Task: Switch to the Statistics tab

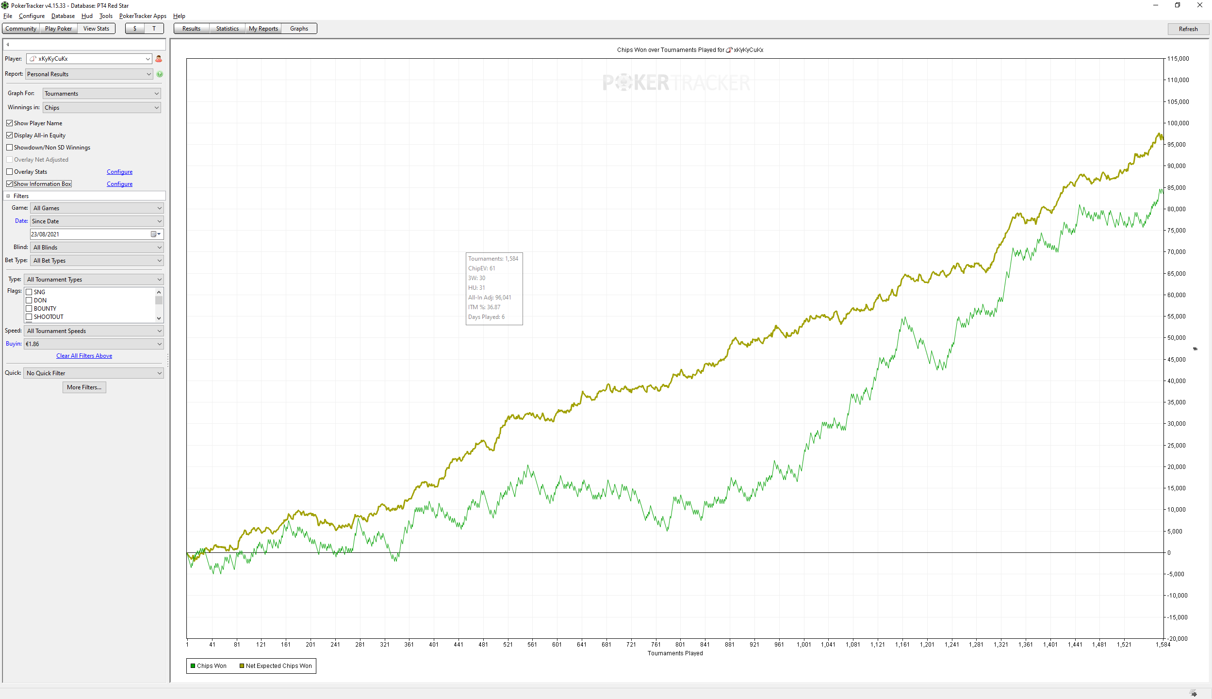Action: (x=227, y=29)
